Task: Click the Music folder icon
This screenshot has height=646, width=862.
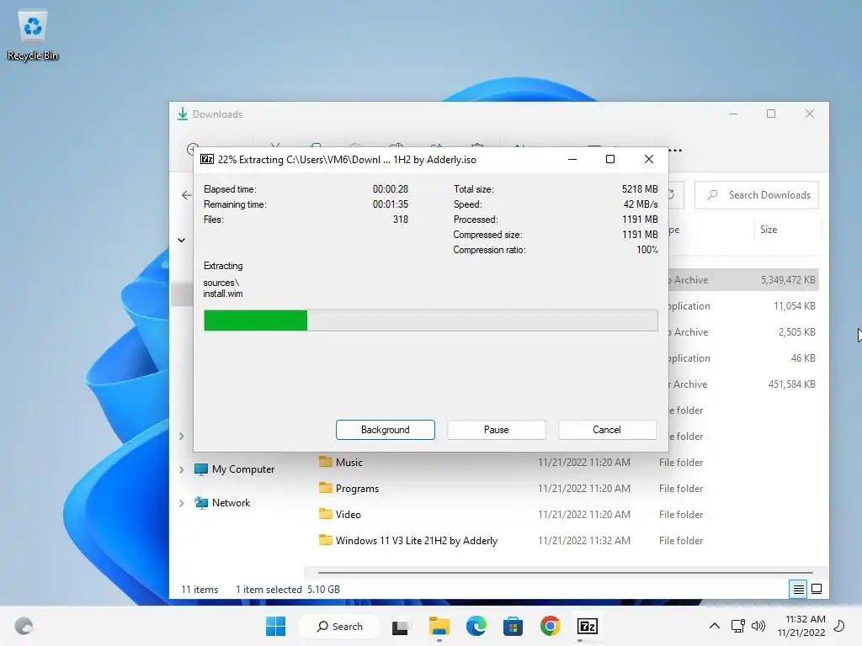Action: 326,462
